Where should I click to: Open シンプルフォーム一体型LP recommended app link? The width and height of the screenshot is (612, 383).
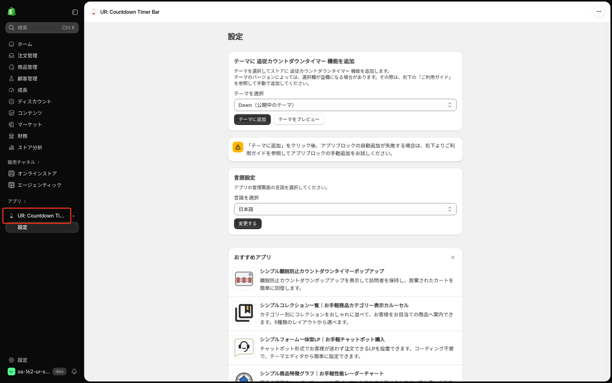pyautogui.click(x=322, y=339)
